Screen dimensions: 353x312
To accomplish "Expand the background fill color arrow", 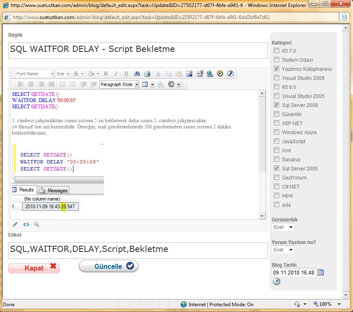I will 98,74.
